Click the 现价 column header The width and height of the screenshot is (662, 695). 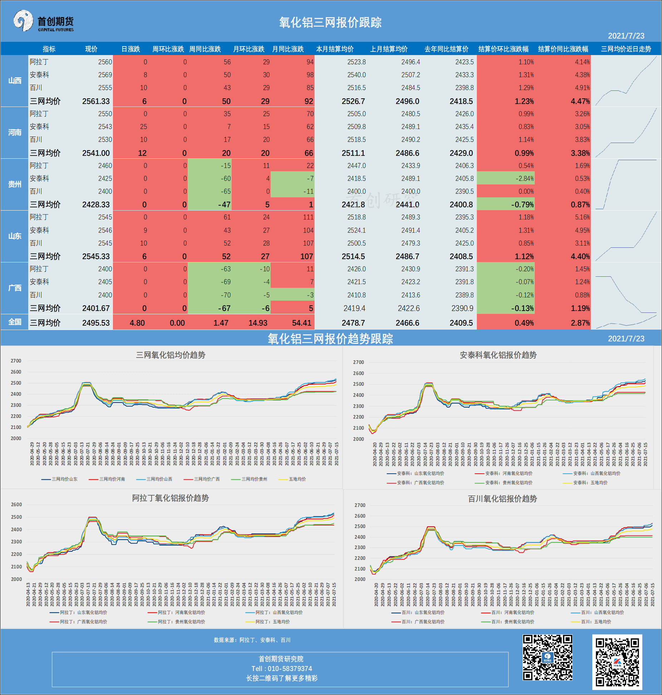click(91, 49)
